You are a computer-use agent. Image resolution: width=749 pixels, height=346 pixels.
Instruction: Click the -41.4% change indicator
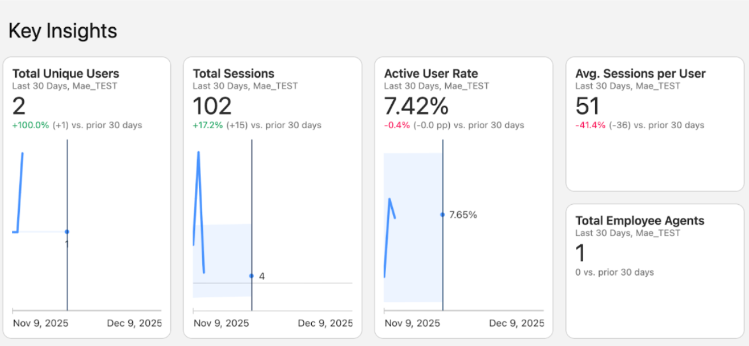[x=591, y=125]
